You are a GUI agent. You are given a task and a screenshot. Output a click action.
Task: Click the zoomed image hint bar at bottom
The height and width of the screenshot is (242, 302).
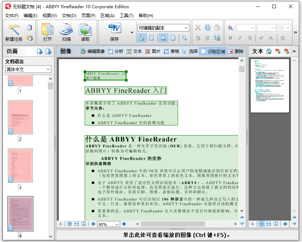click(176, 235)
